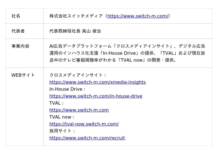Click the TVAL now： label above its link
The image size is (223, 154).
click(x=62, y=117)
